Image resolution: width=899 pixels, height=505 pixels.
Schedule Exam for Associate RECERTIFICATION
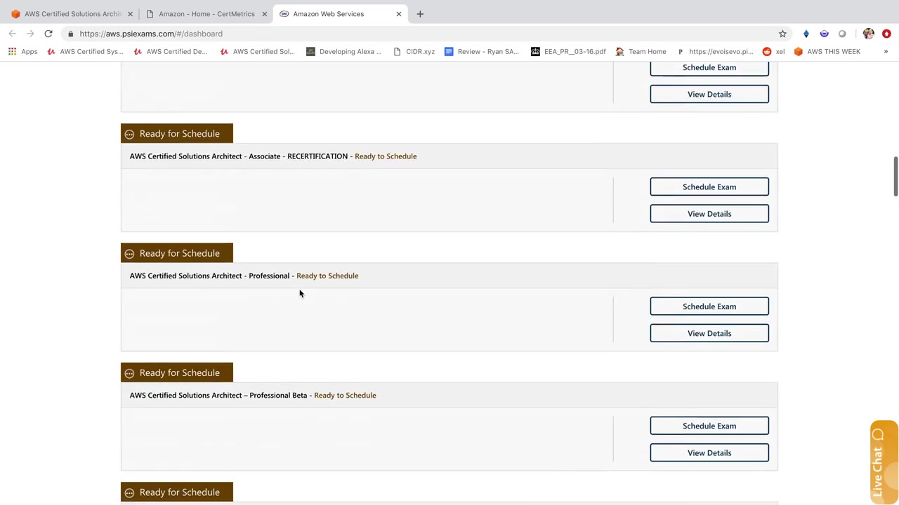click(709, 187)
